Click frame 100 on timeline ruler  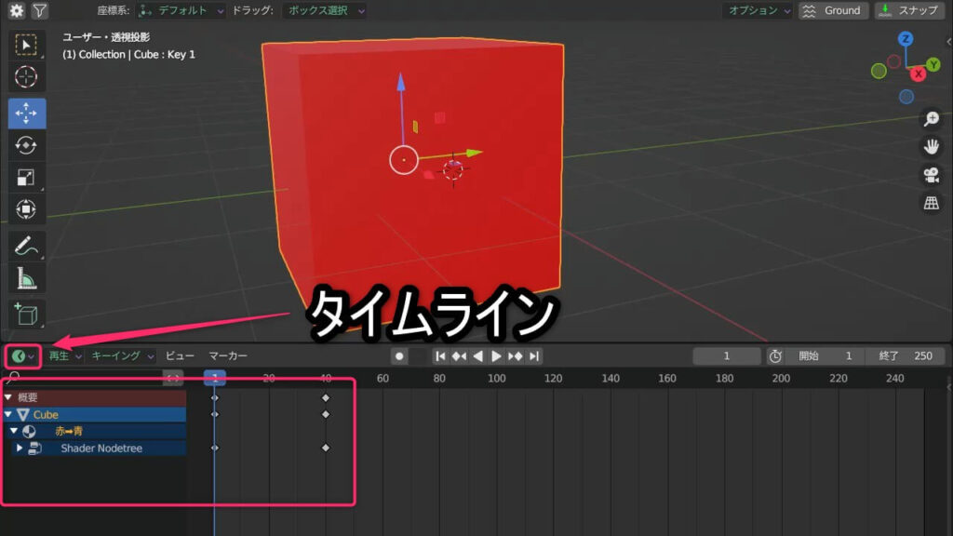pyautogui.click(x=497, y=378)
